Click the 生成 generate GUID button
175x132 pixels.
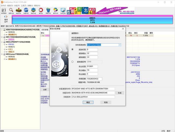point(120,93)
